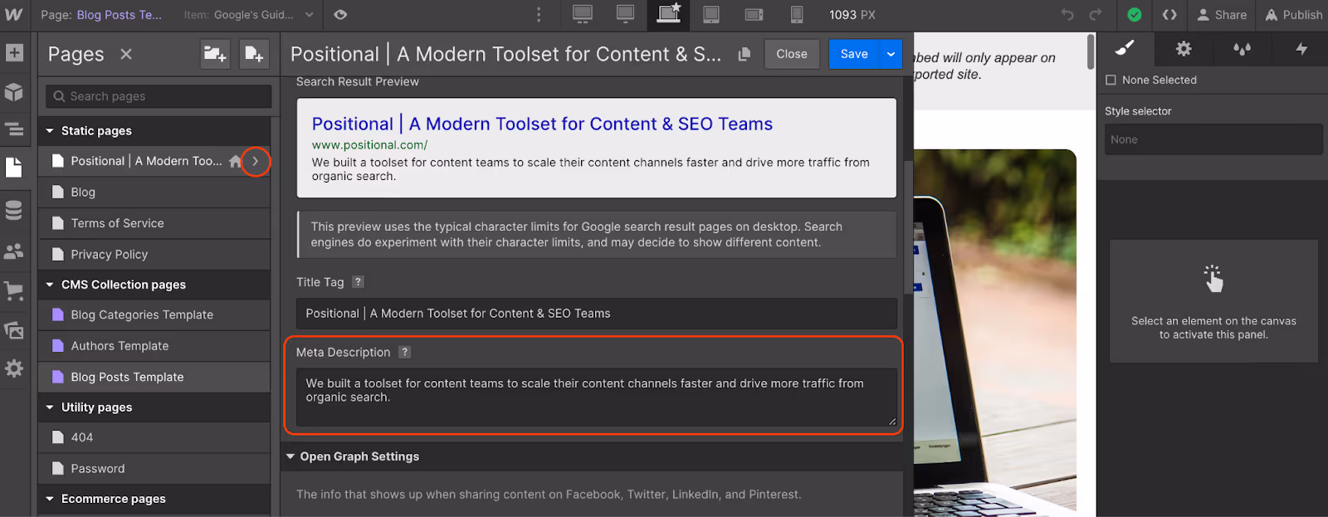This screenshot has width=1328, height=517.
Task: Select the Blog page
Action: [154, 192]
